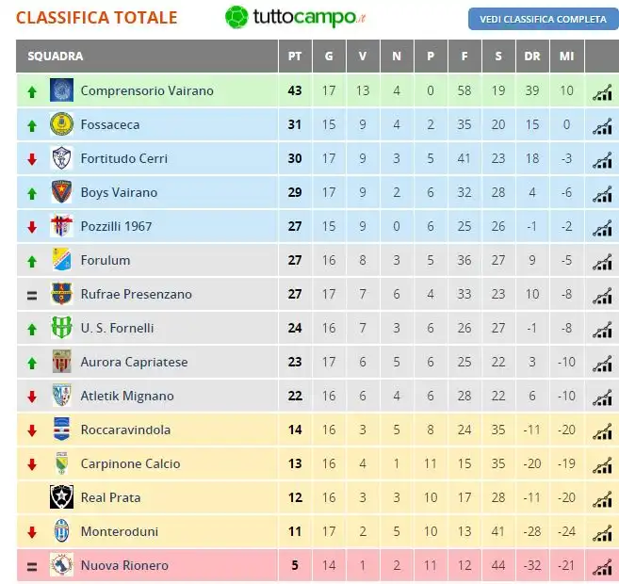
Task: Open the Pozzilli 1967 team link
Action: pos(116,226)
